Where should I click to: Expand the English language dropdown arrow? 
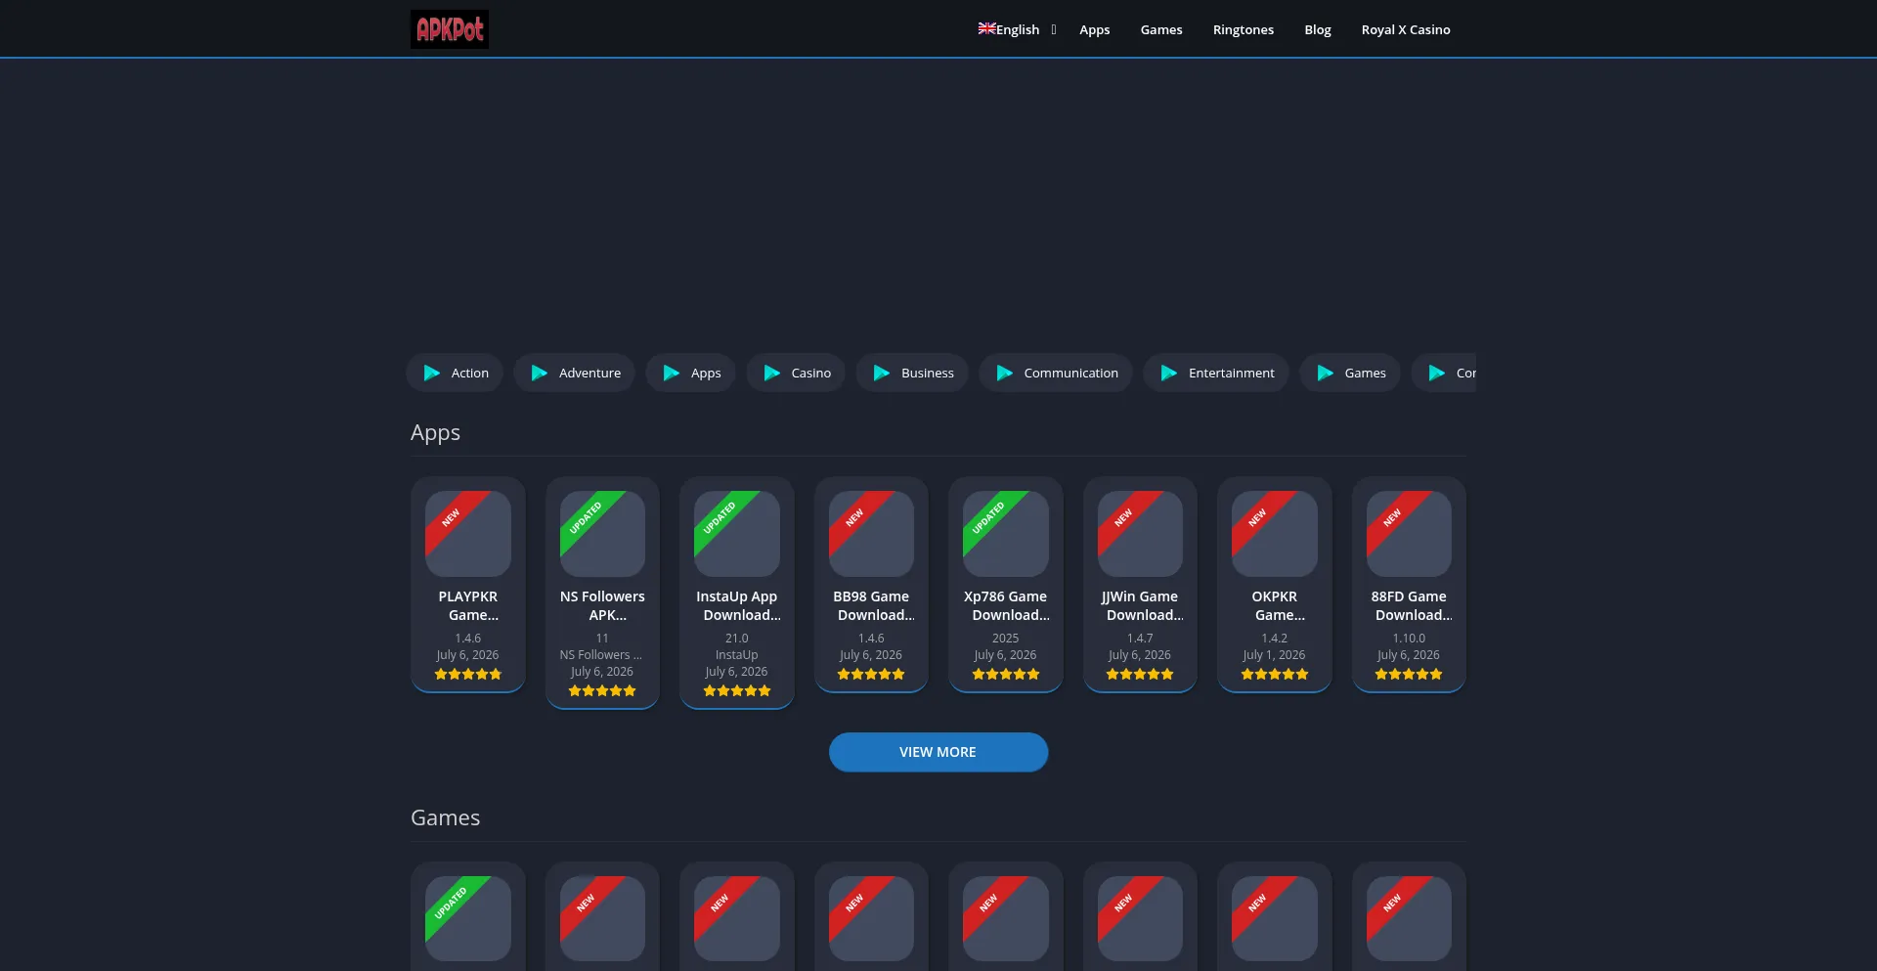tap(1054, 29)
